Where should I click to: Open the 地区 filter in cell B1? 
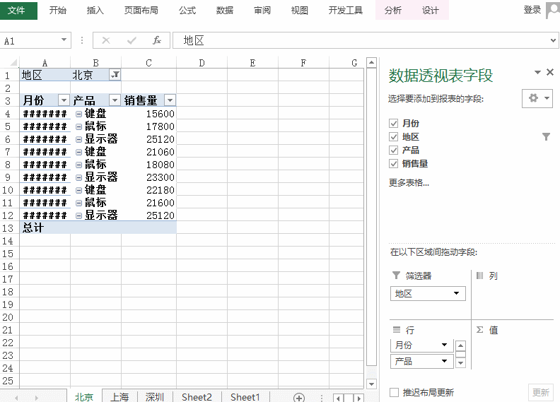coord(115,75)
